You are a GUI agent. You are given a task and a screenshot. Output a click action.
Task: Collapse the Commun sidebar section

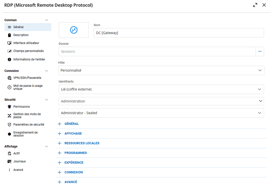[x=46, y=20]
